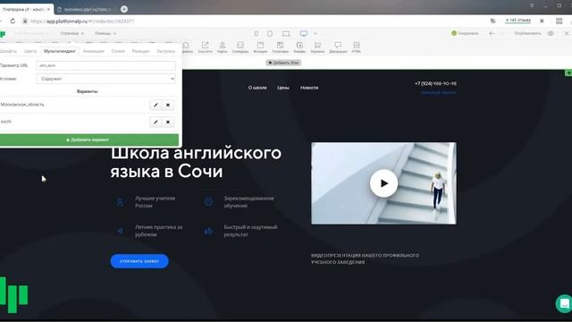Switch to the Анимация tab

coord(93,51)
